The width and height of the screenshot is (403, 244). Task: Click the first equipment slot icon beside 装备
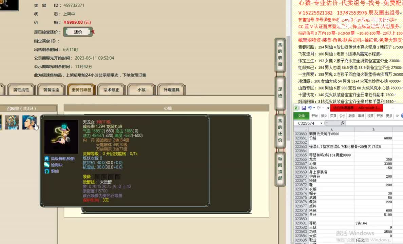coord(98,176)
